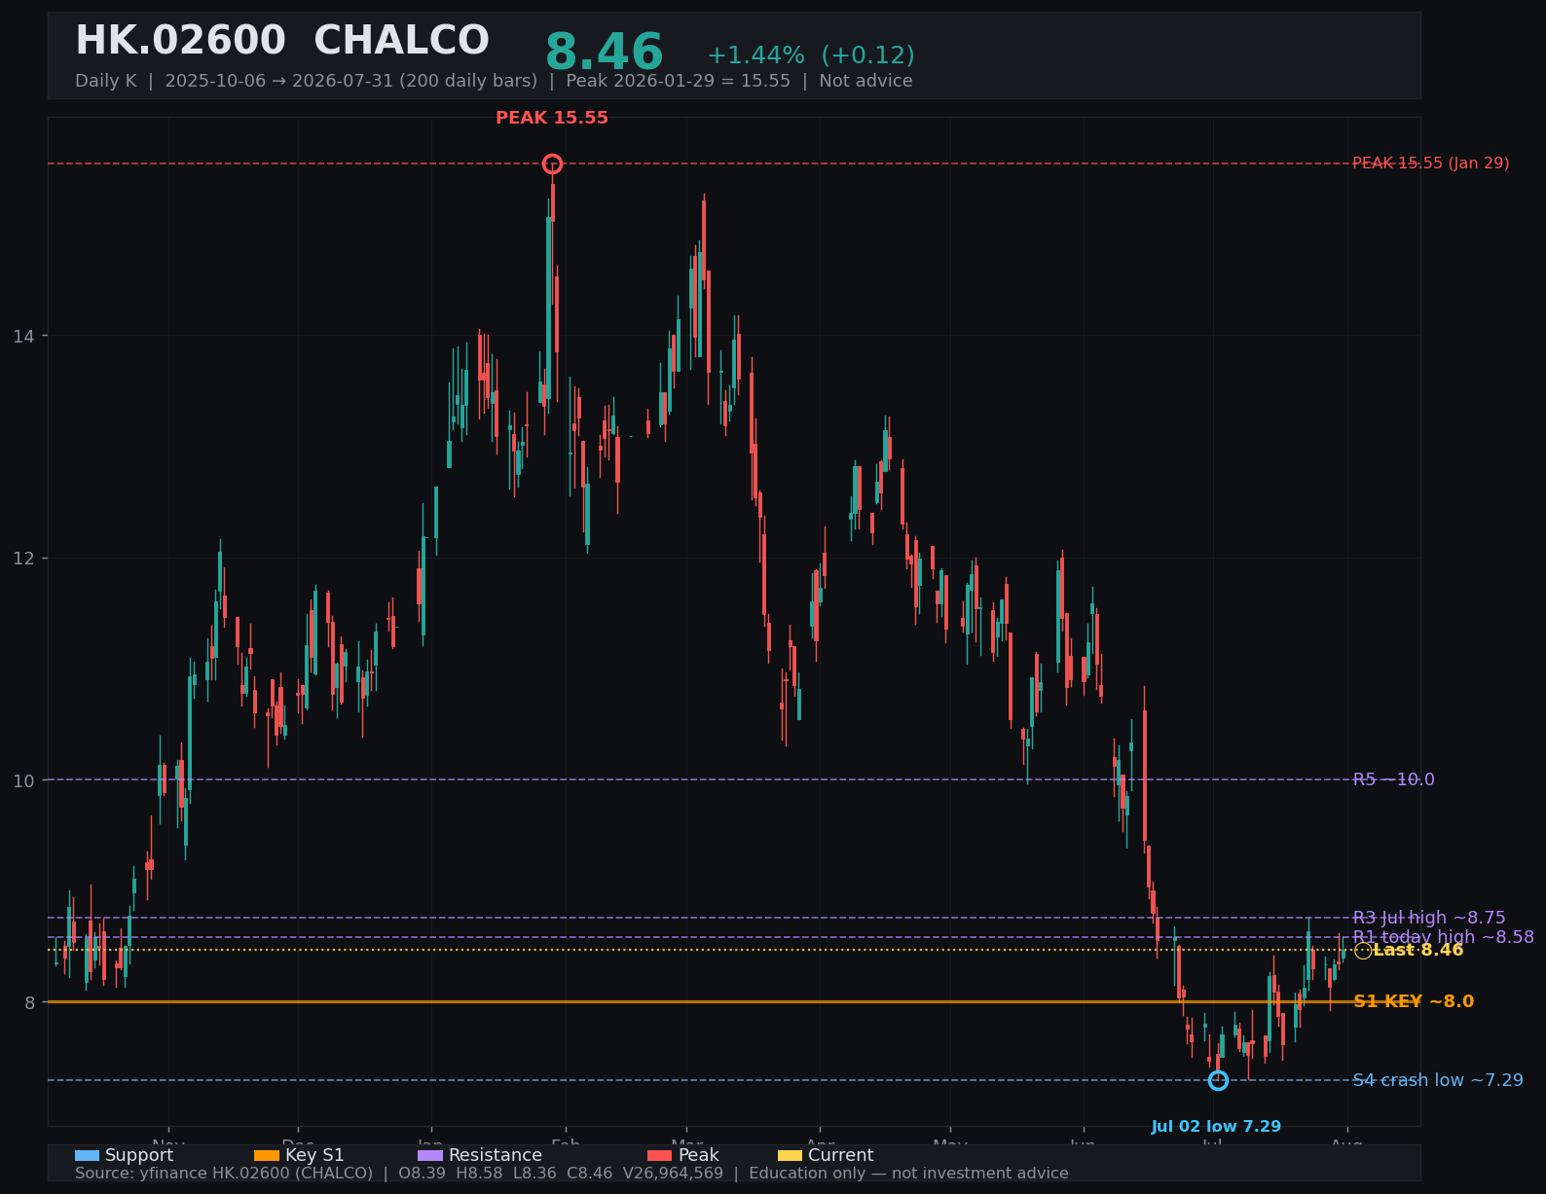Screen dimensions: 1546x1194
Task: Click the large 8.46 price in the header
Action: click(604, 53)
